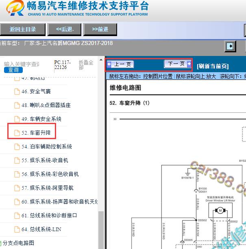Screen dimensions: 246x249
Task: Click the document icon of 57. 娱乐系统-阿里导航
Action: (x=17, y=188)
